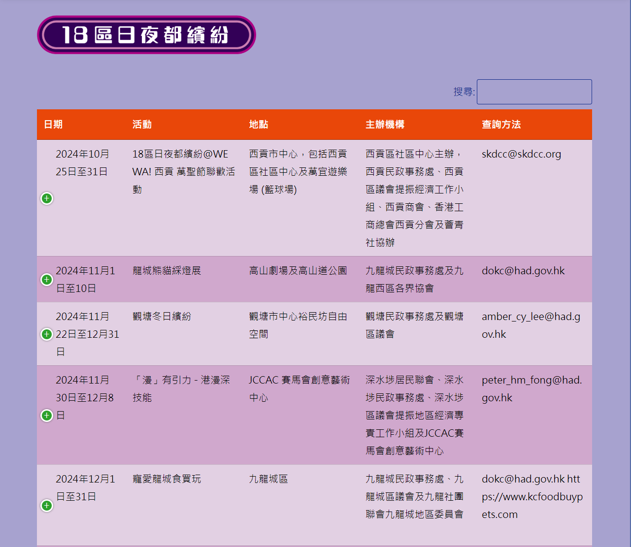Click the 18區日夜都繽紛 banner logo
631x547 pixels.
(146, 35)
